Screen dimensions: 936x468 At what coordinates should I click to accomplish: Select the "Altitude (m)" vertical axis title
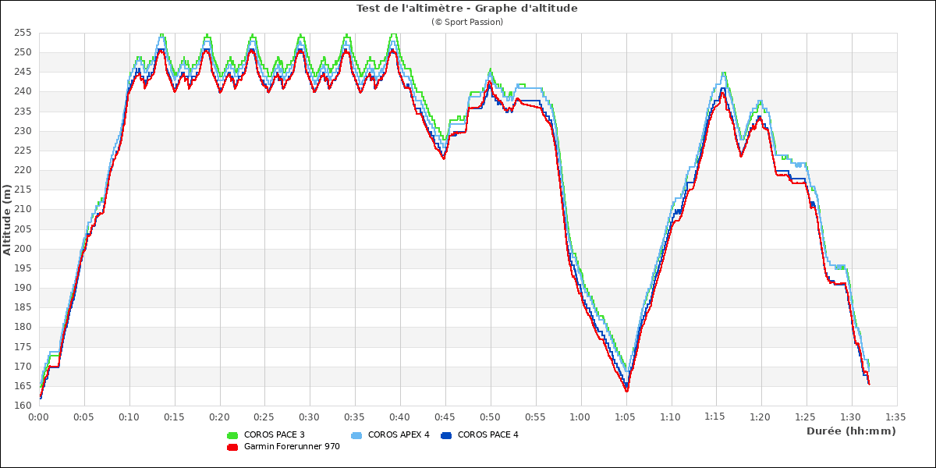coord(7,219)
